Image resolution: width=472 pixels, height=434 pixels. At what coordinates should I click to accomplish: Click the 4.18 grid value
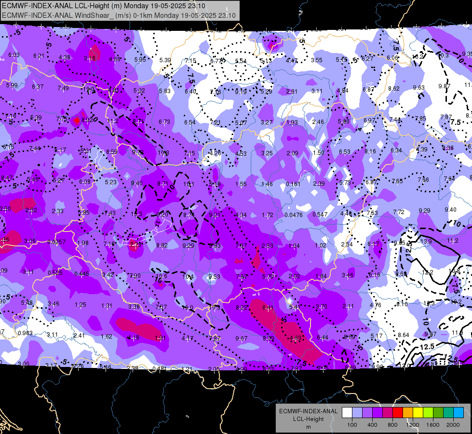134,338
